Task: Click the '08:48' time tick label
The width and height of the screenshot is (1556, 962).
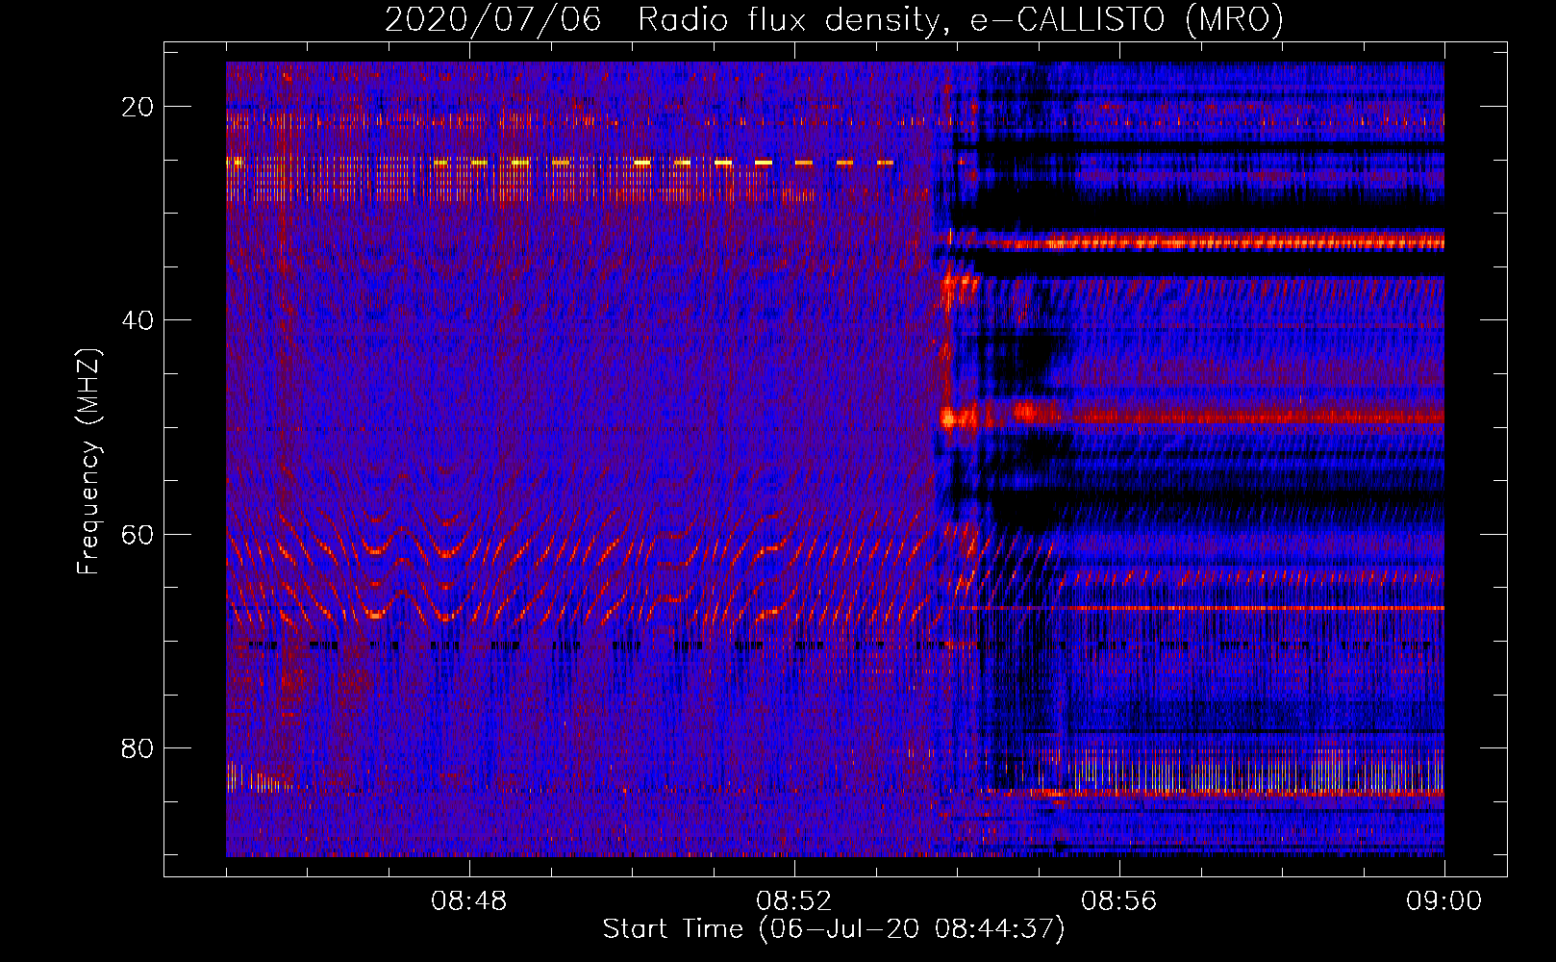Action: pos(469,901)
